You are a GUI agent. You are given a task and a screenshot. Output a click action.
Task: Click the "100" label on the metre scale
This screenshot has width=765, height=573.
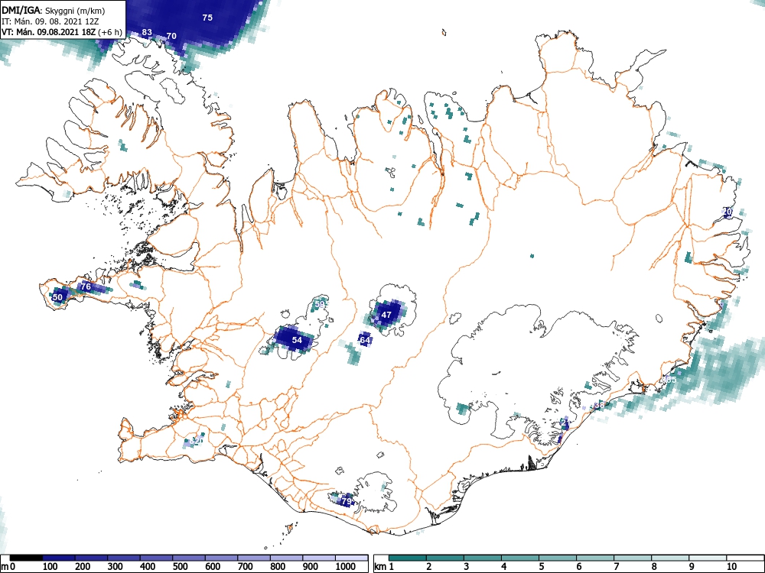tap(50, 566)
